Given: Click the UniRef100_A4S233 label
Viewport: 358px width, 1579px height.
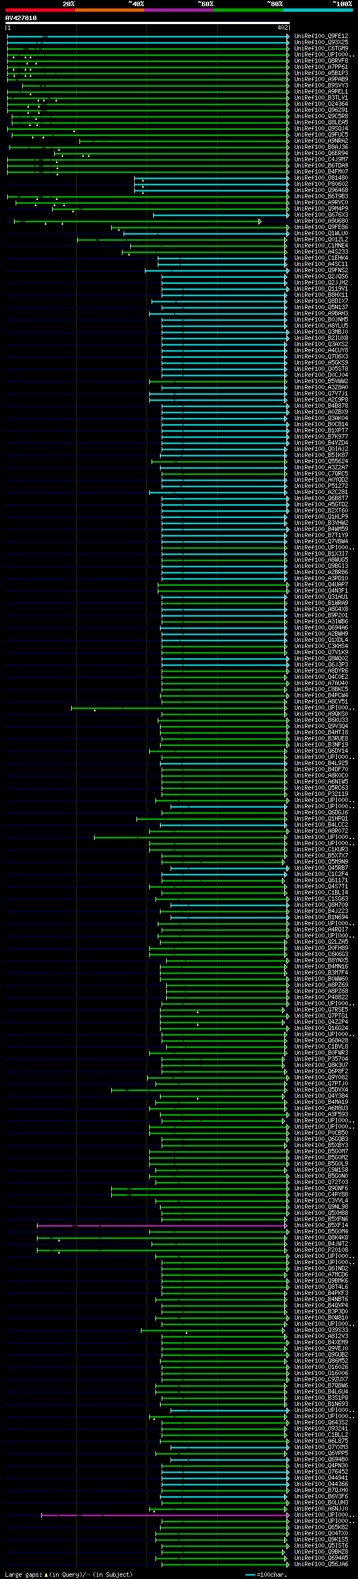Looking at the screenshot, I should [321, 252].
